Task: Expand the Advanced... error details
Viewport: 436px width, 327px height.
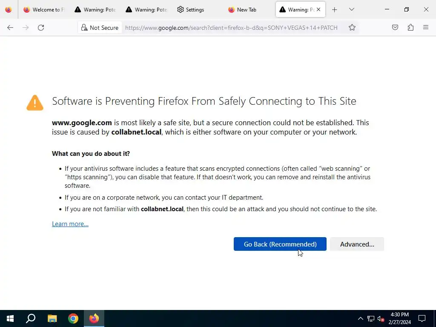Action: click(357, 244)
